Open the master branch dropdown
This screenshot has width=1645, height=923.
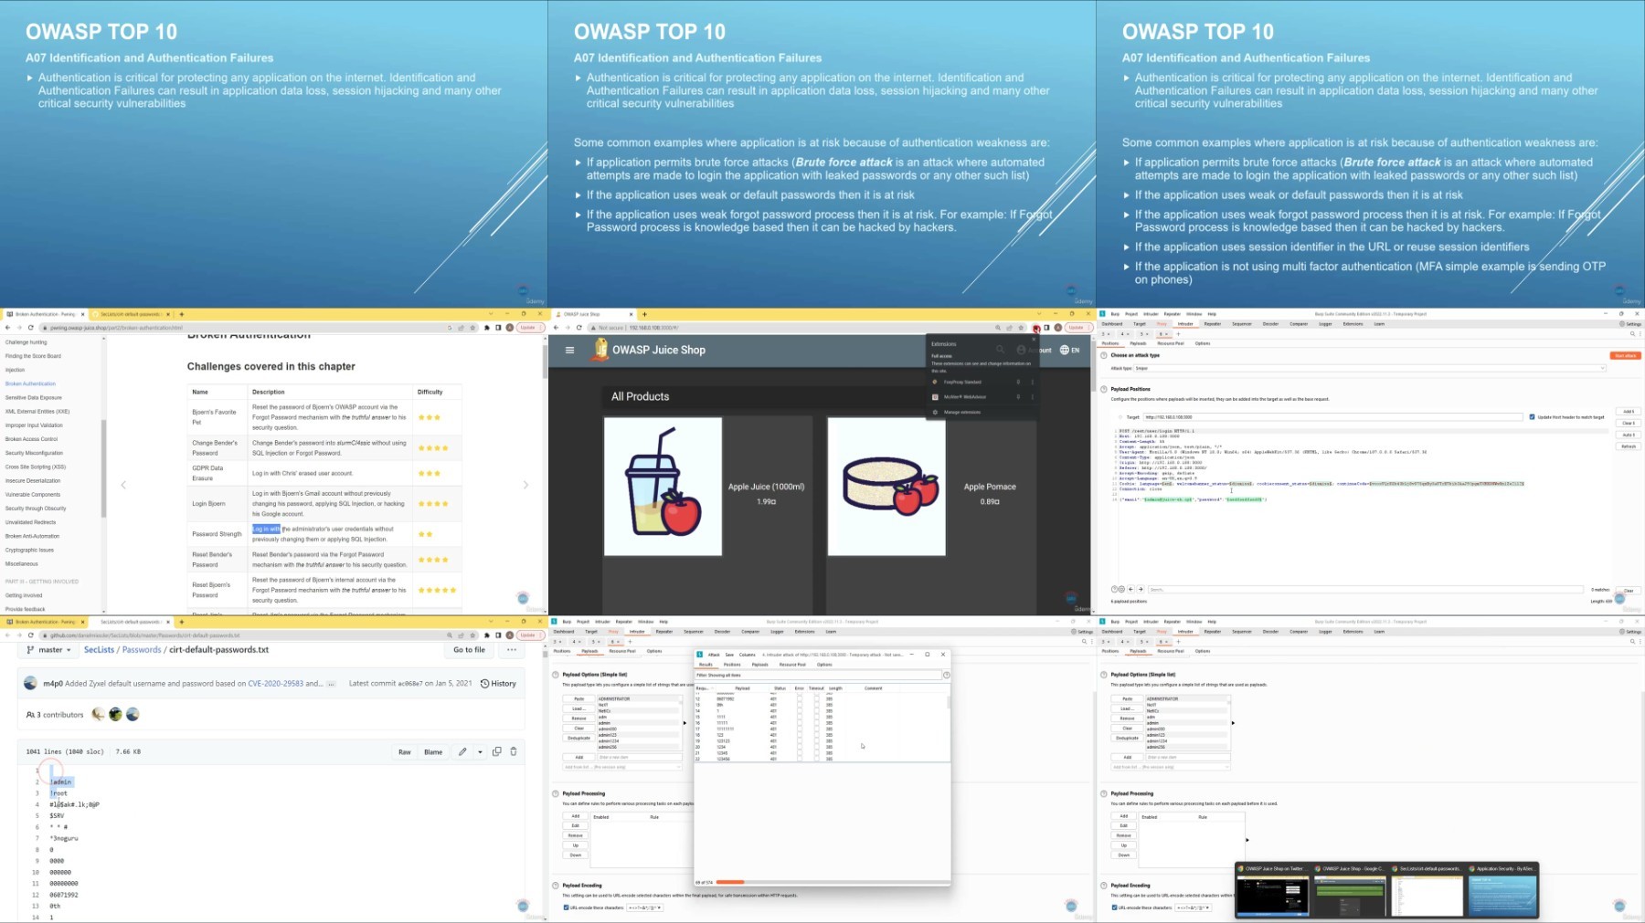click(49, 650)
